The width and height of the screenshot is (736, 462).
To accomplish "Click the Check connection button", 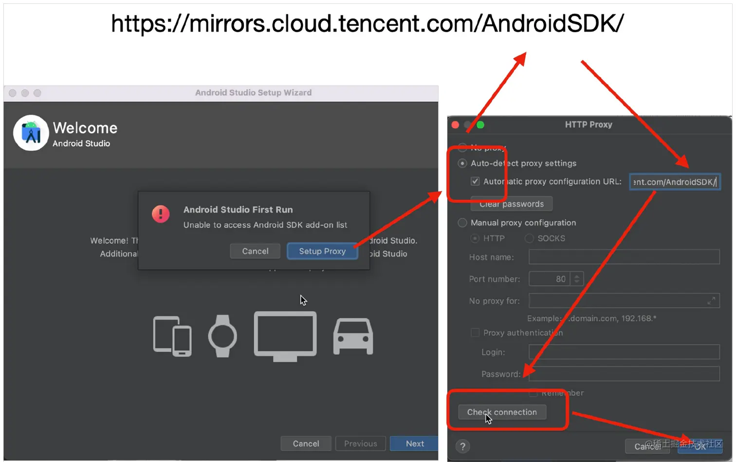I will click(502, 412).
